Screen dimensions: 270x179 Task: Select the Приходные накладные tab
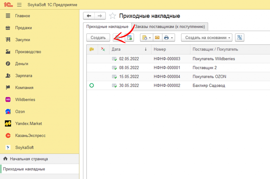(x=107, y=26)
